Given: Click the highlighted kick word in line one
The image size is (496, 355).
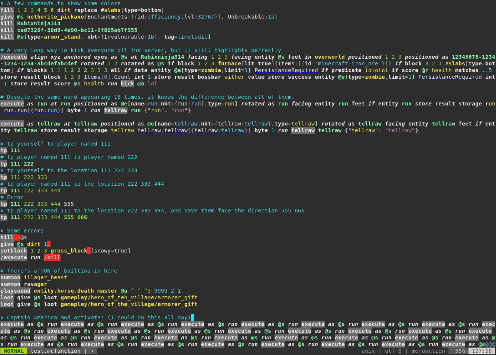Looking at the screenshot, I should pyautogui.click(x=127, y=84).
